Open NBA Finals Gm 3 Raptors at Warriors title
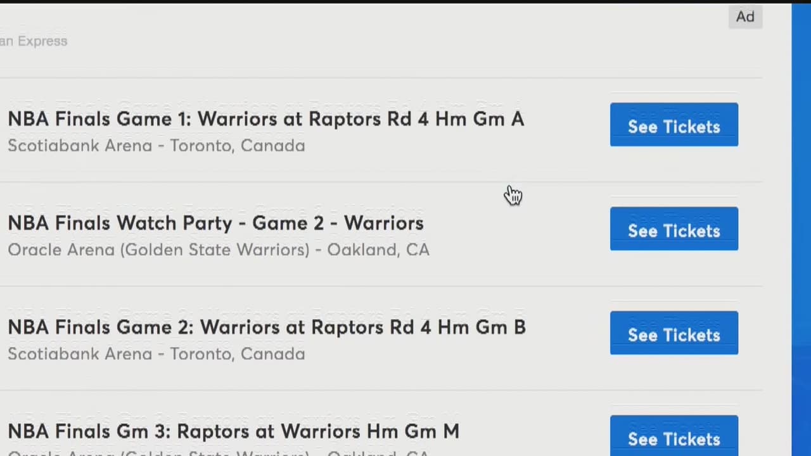 tap(233, 431)
